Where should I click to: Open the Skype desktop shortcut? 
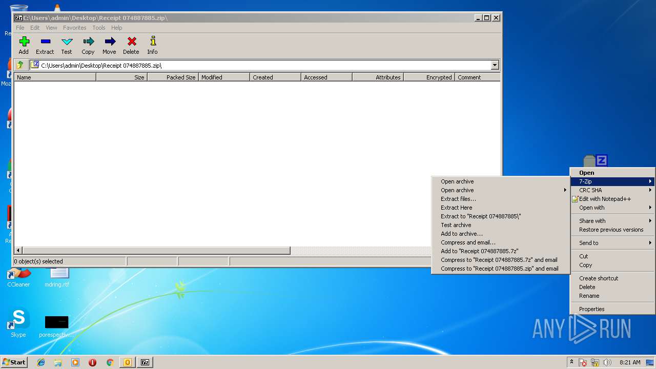pos(18,323)
